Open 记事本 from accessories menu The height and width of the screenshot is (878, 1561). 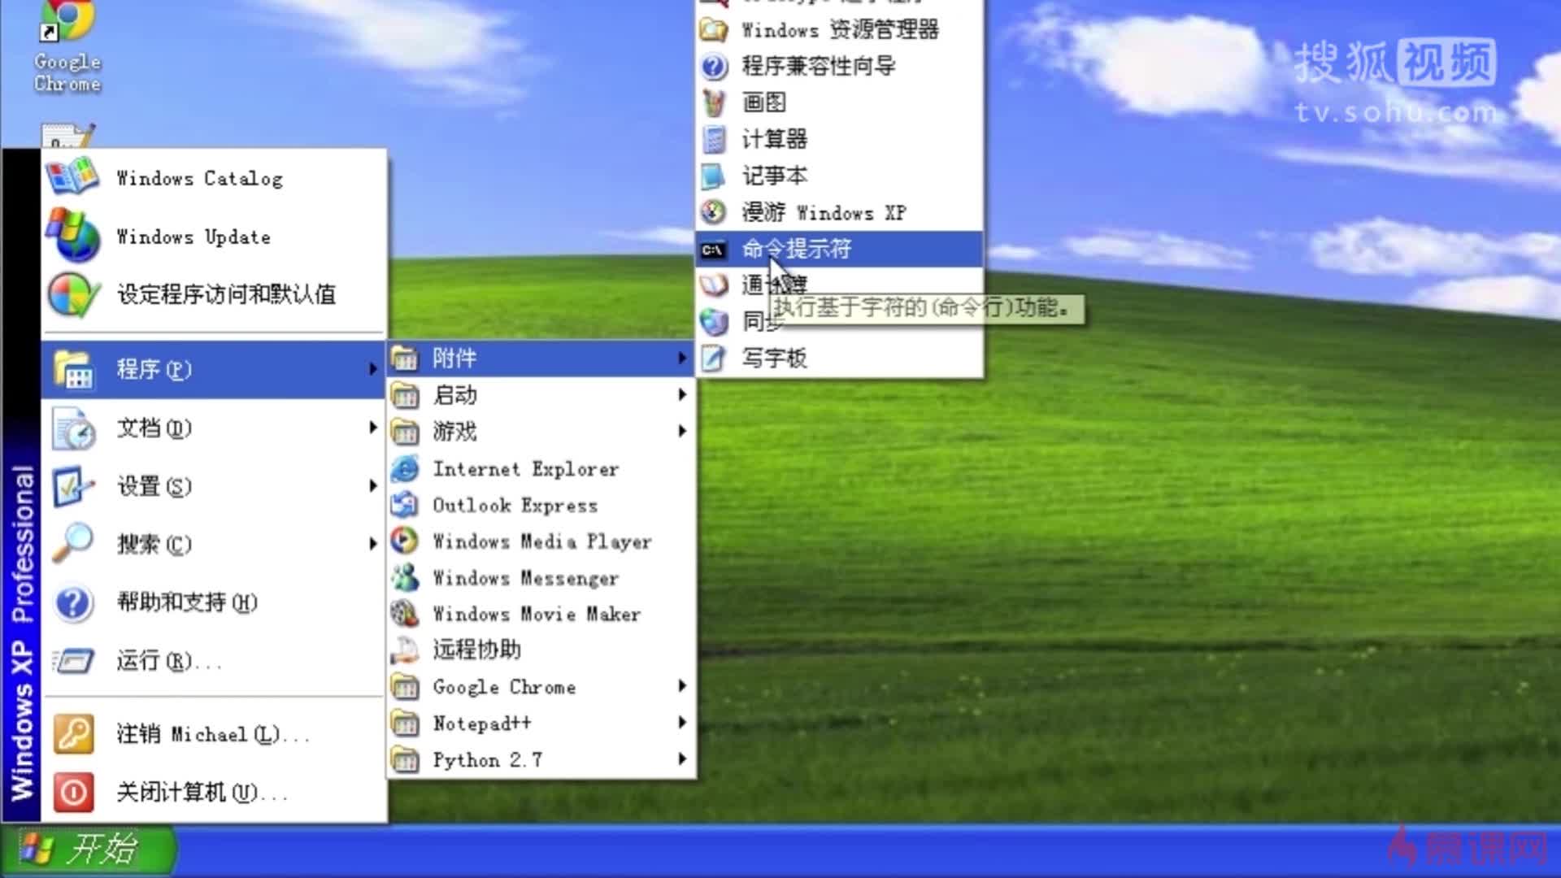click(x=839, y=176)
